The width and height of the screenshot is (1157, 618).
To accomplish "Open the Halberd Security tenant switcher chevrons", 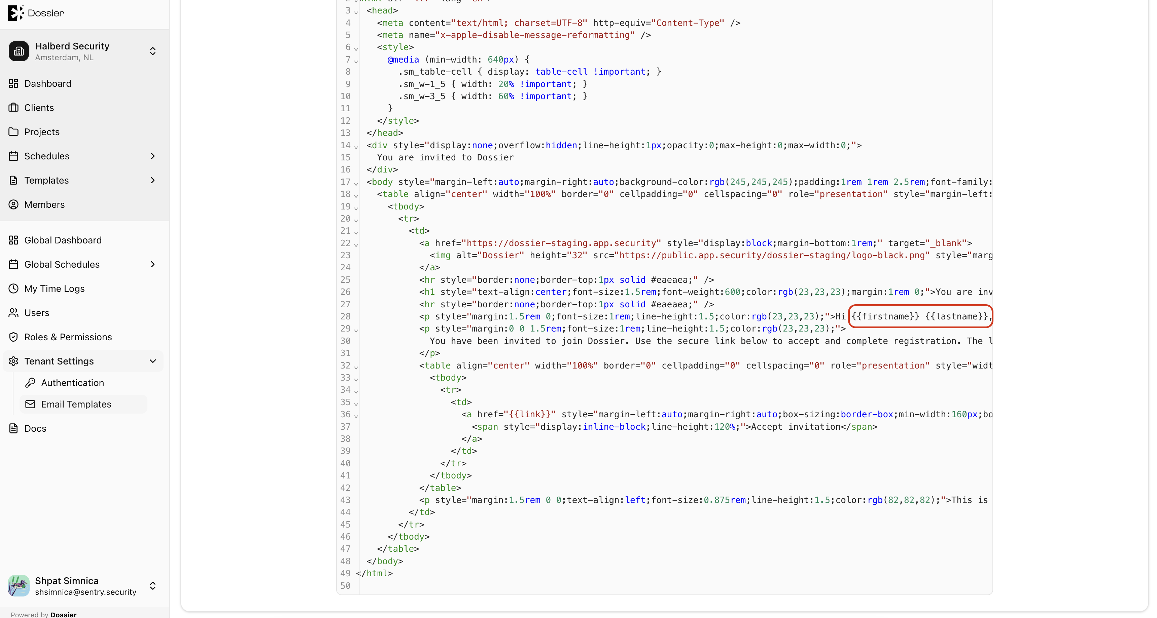I will (x=153, y=51).
